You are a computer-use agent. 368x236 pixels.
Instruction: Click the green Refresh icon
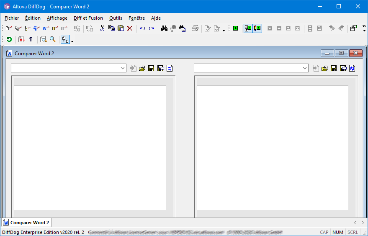tap(9, 39)
